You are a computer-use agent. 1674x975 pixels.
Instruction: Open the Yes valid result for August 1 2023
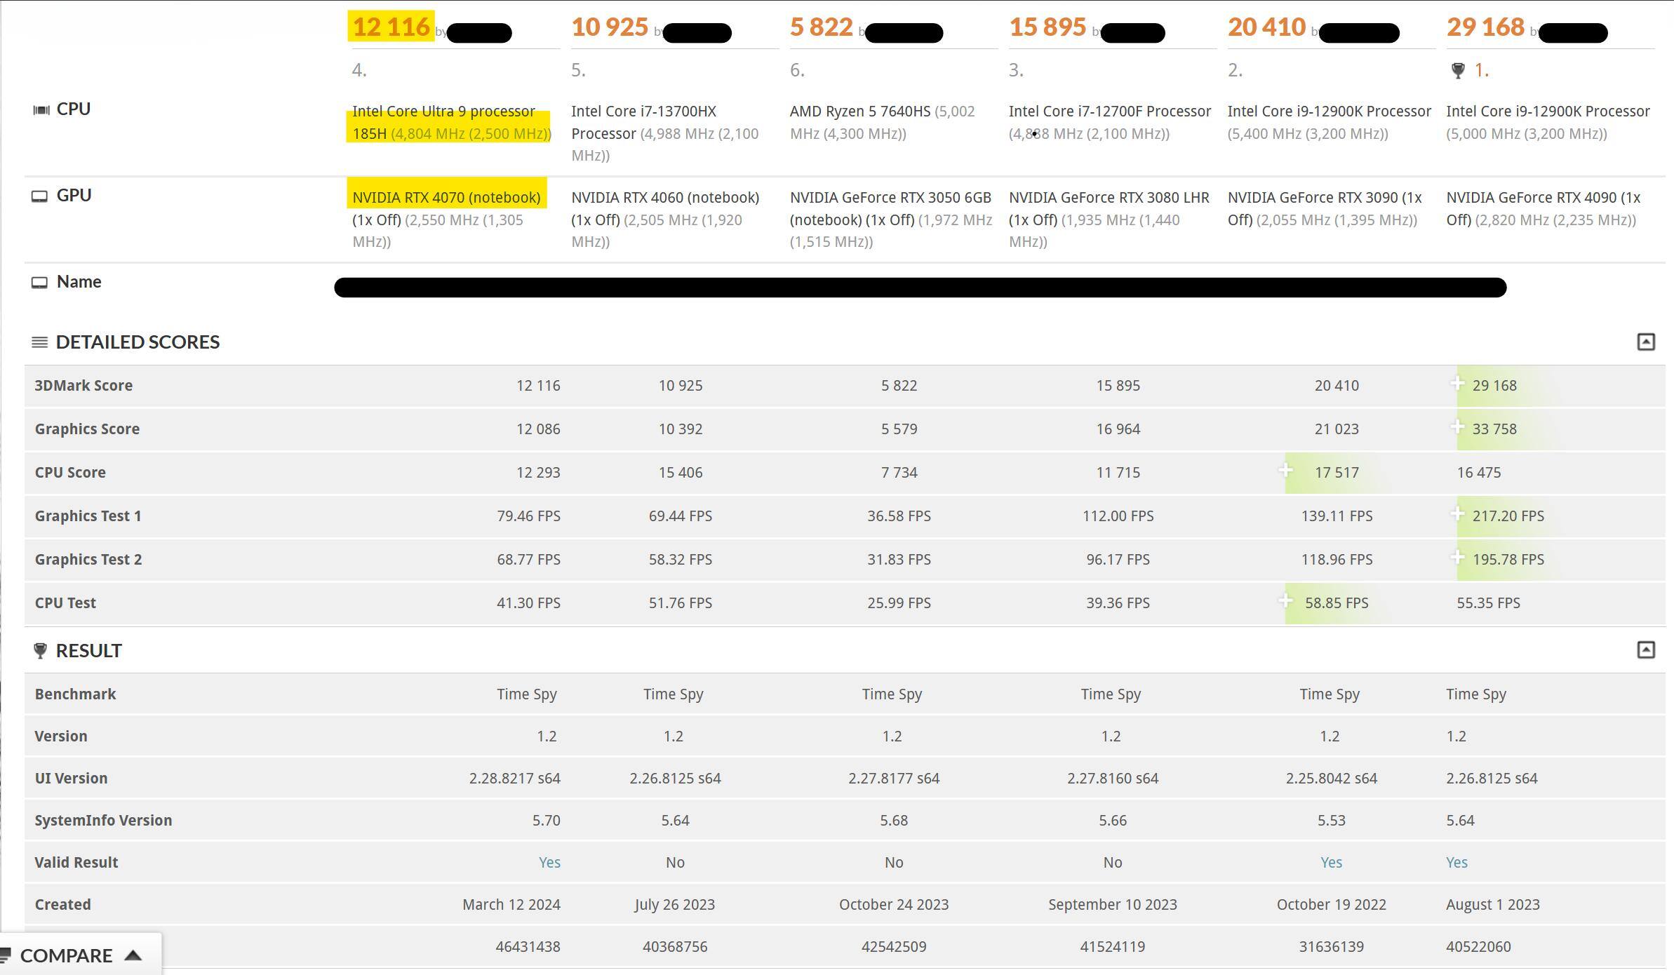click(x=1457, y=862)
